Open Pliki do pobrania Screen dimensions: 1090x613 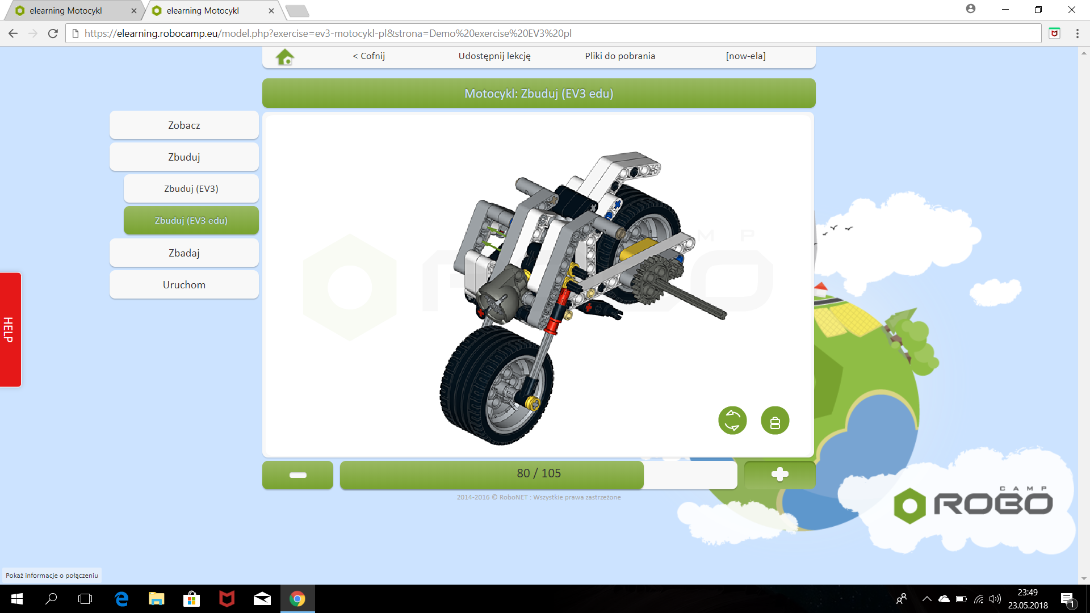620,56
